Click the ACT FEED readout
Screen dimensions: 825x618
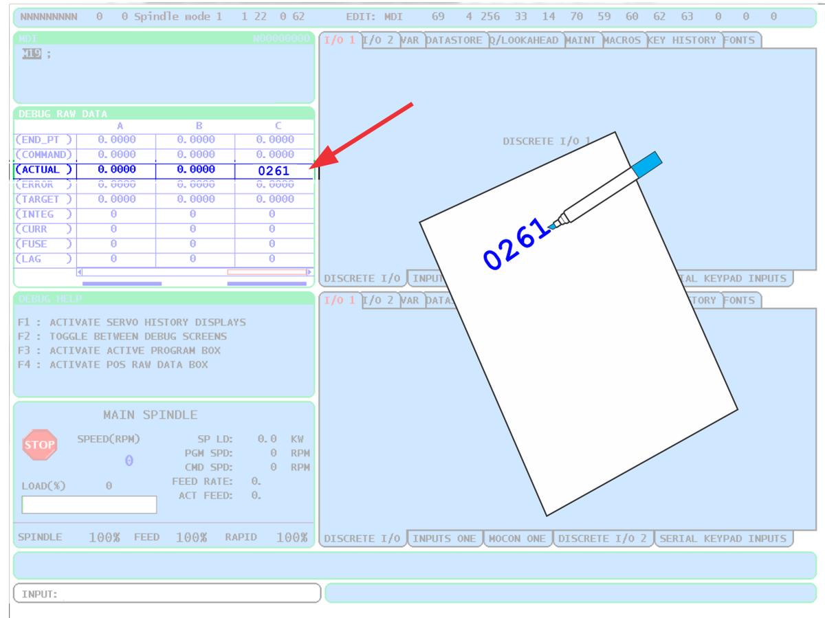tap(256, 495)
